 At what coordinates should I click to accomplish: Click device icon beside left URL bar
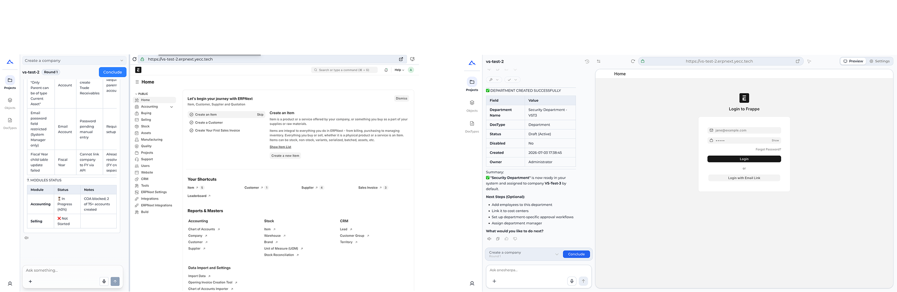click(x=412, y=59)
